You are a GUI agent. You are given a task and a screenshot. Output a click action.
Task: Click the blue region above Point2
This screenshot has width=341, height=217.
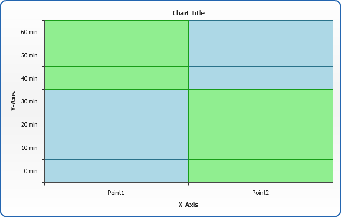pyautogui.click(x=260, y=54)
